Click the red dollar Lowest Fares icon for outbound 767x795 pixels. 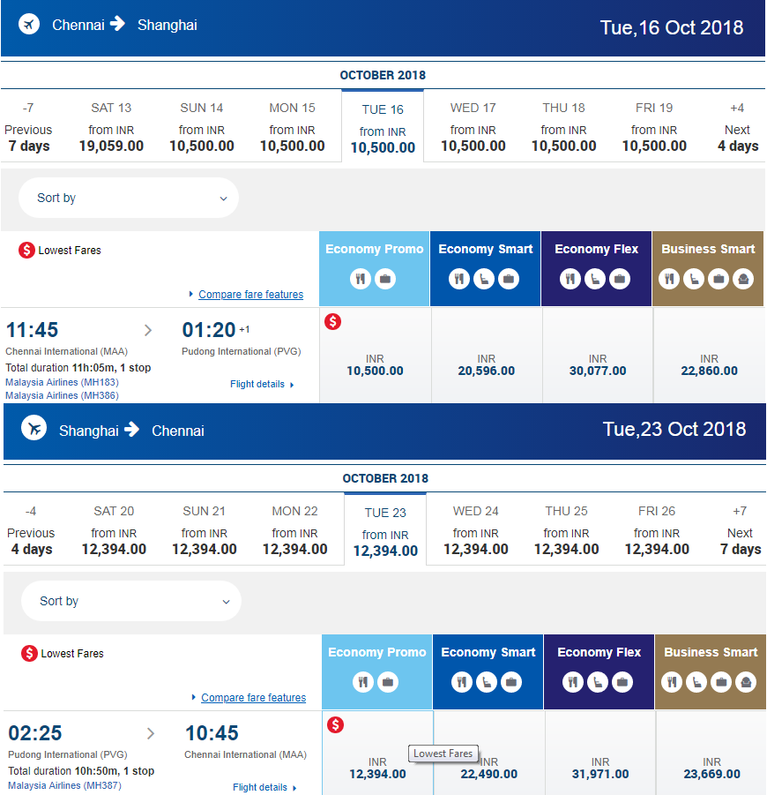click(x=26, y=250)
